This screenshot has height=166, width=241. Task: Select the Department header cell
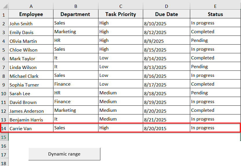tap(75, 14)
